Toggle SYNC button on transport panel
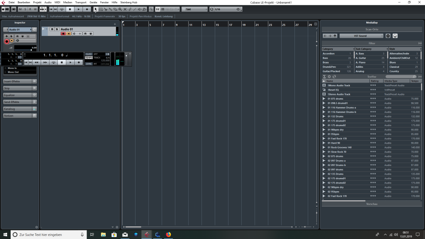 tap(89, 64)
